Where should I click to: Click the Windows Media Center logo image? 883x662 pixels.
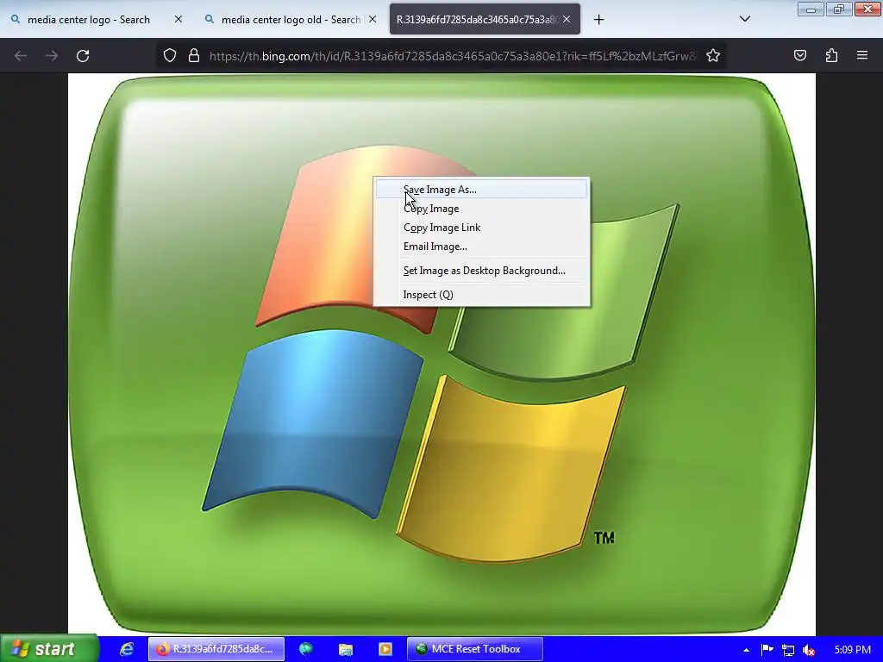coord(441,354)
